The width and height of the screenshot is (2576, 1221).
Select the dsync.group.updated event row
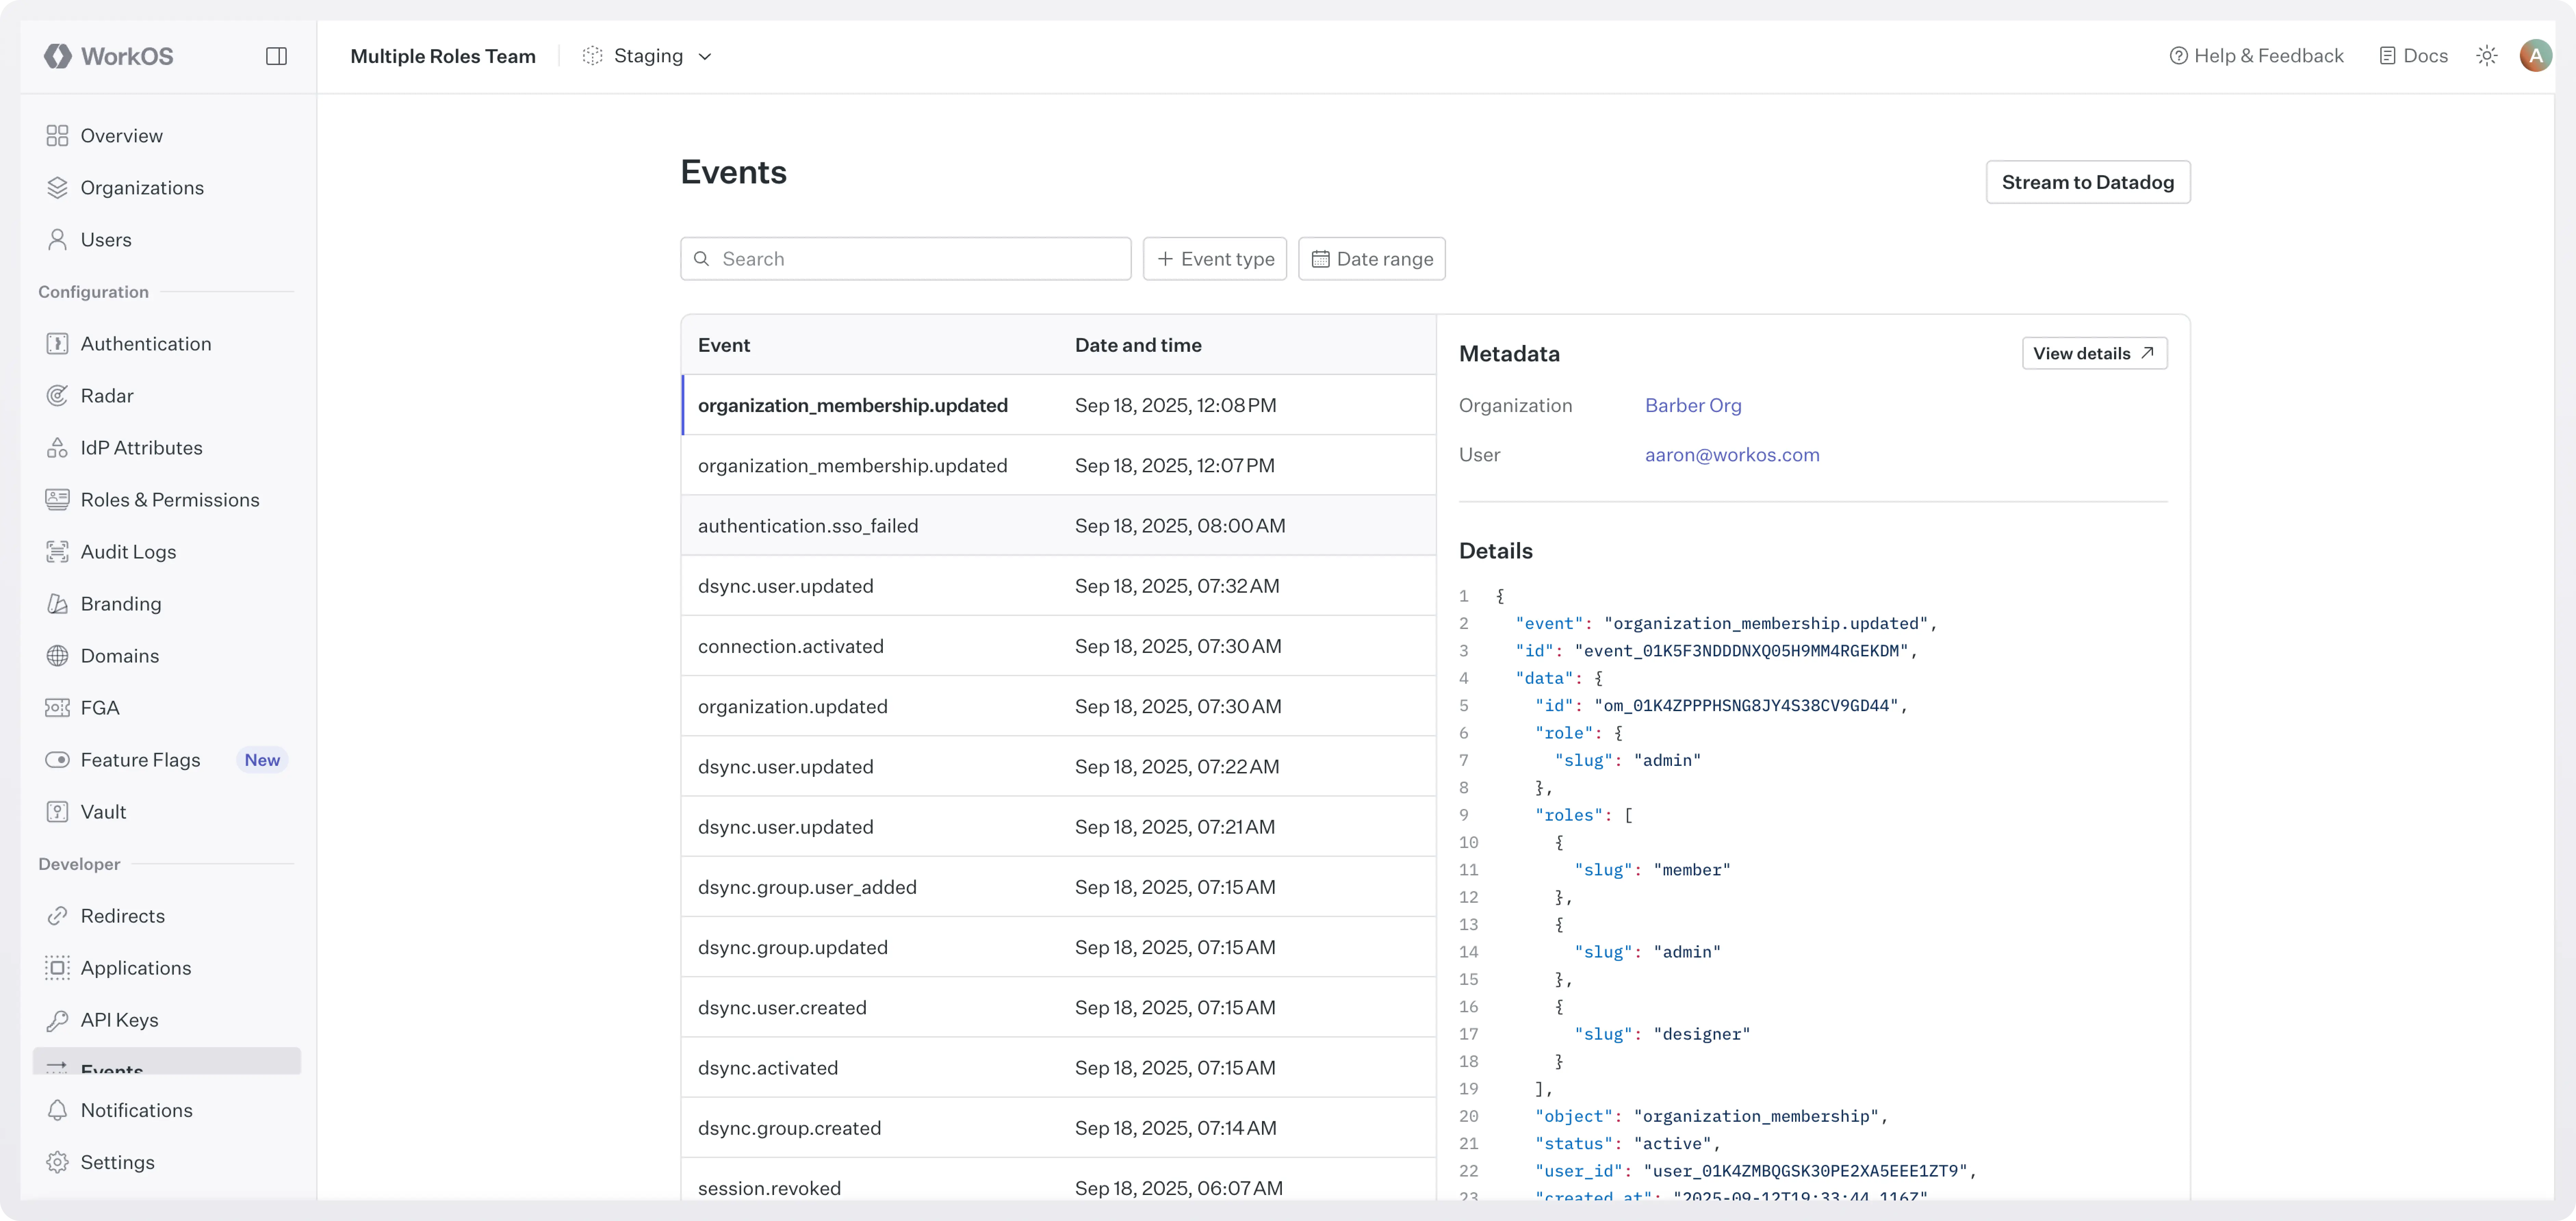1059,947
